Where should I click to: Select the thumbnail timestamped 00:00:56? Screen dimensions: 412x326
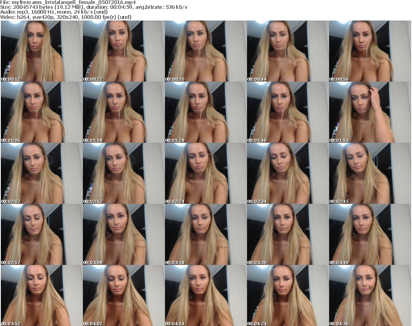(x=370, y=51)
